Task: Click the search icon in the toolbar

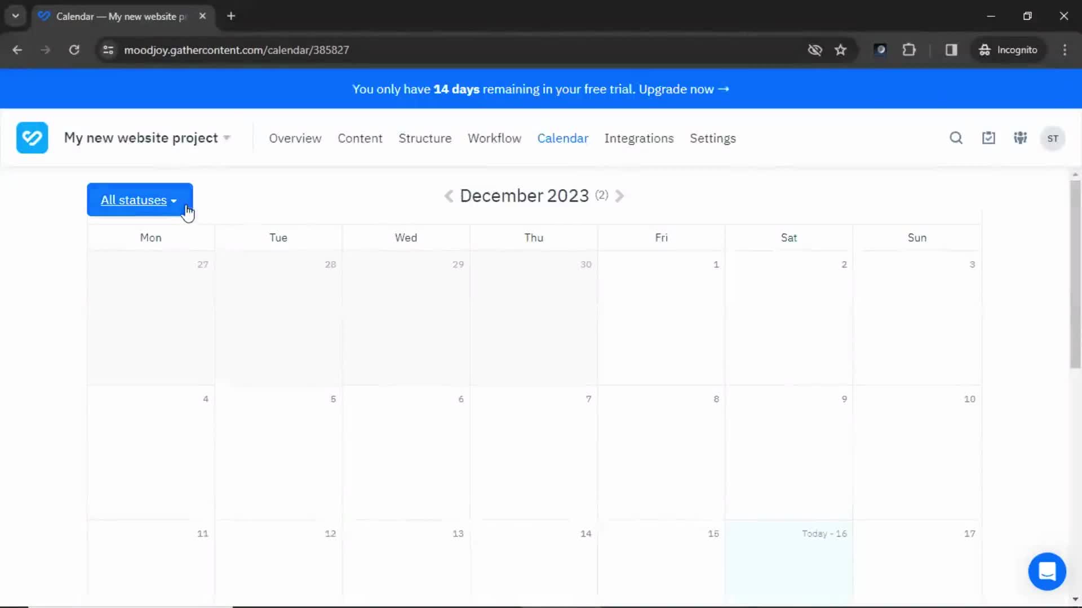Action: [x=956, y=138]
